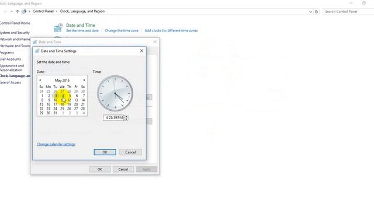Open the Date and Time heading link
The image size is (374, 210).
(81, 25)
